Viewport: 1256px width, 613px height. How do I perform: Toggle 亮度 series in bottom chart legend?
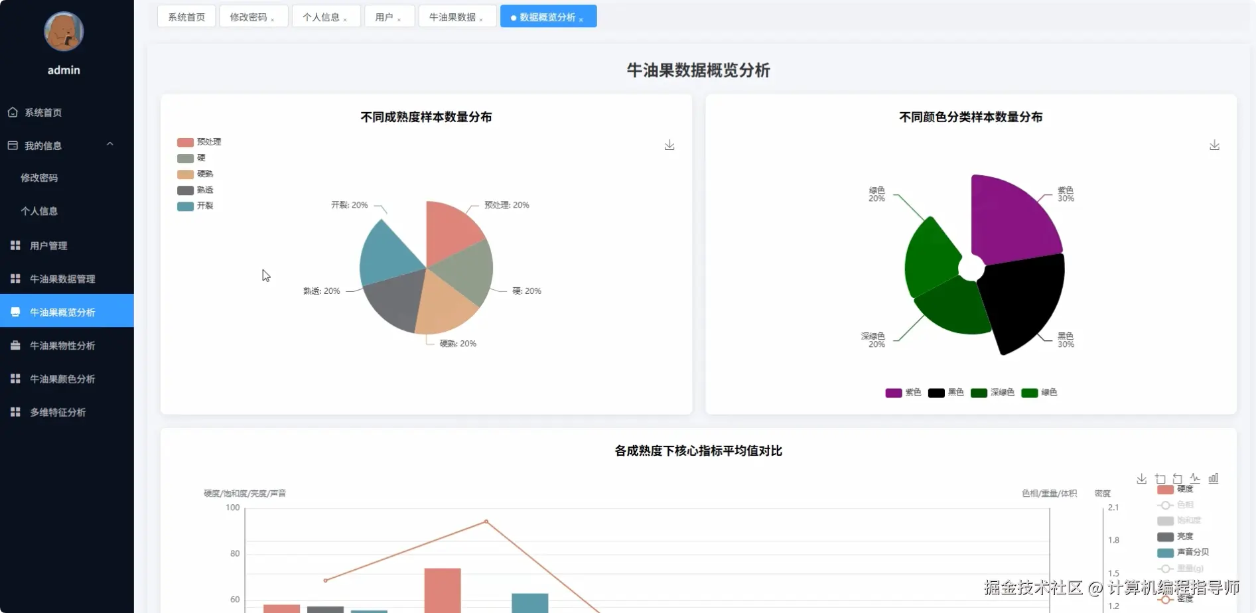1175,537
